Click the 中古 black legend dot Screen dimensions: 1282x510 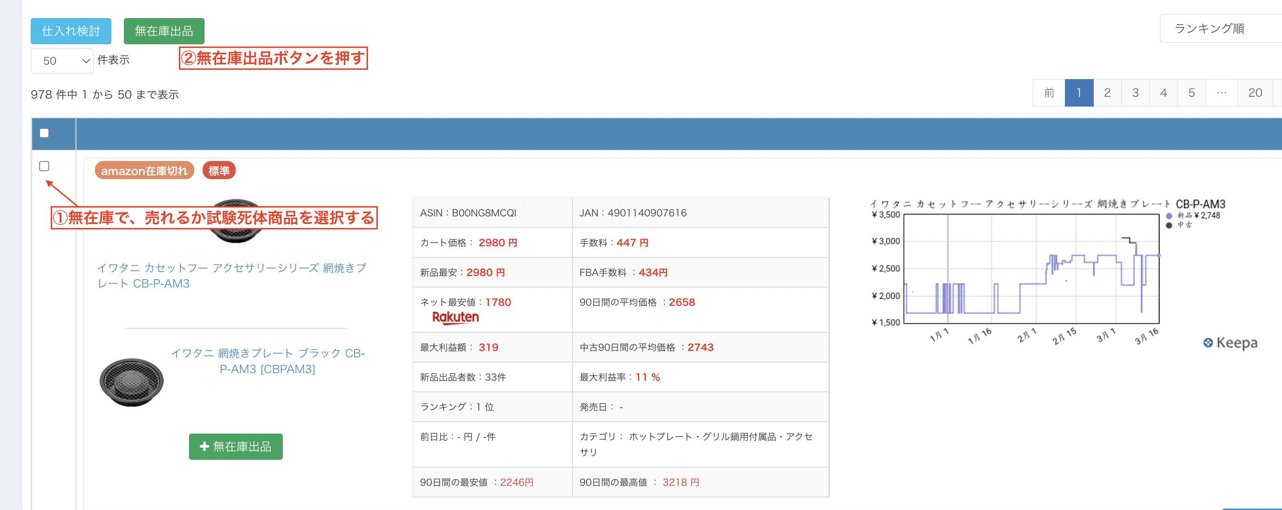[1168, 225]
